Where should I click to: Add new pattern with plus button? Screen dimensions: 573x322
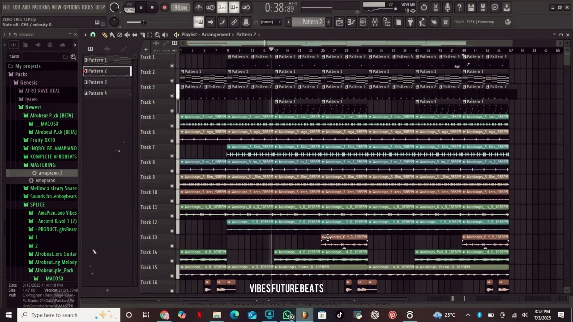[x=328, y=22]
